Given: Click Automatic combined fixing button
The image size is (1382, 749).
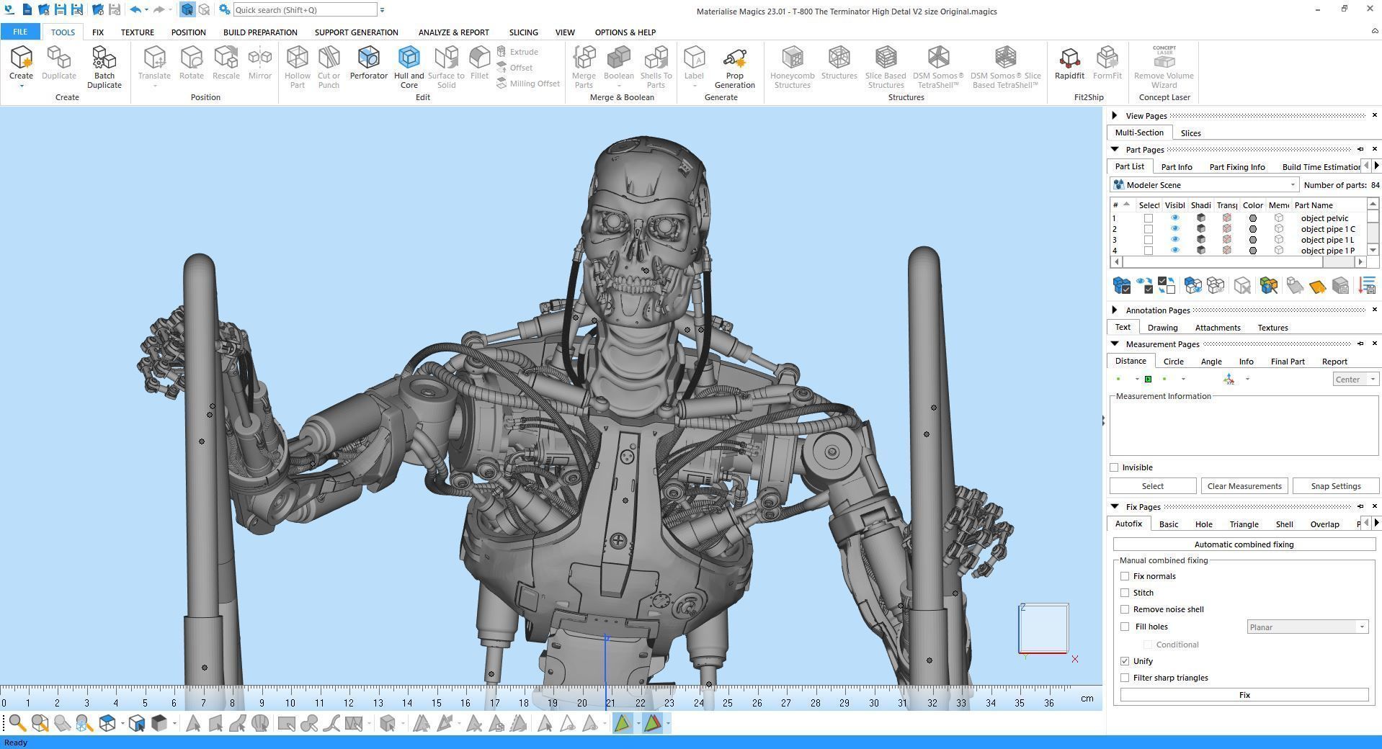Looking at the screenshot, I should pos(1244,544).
